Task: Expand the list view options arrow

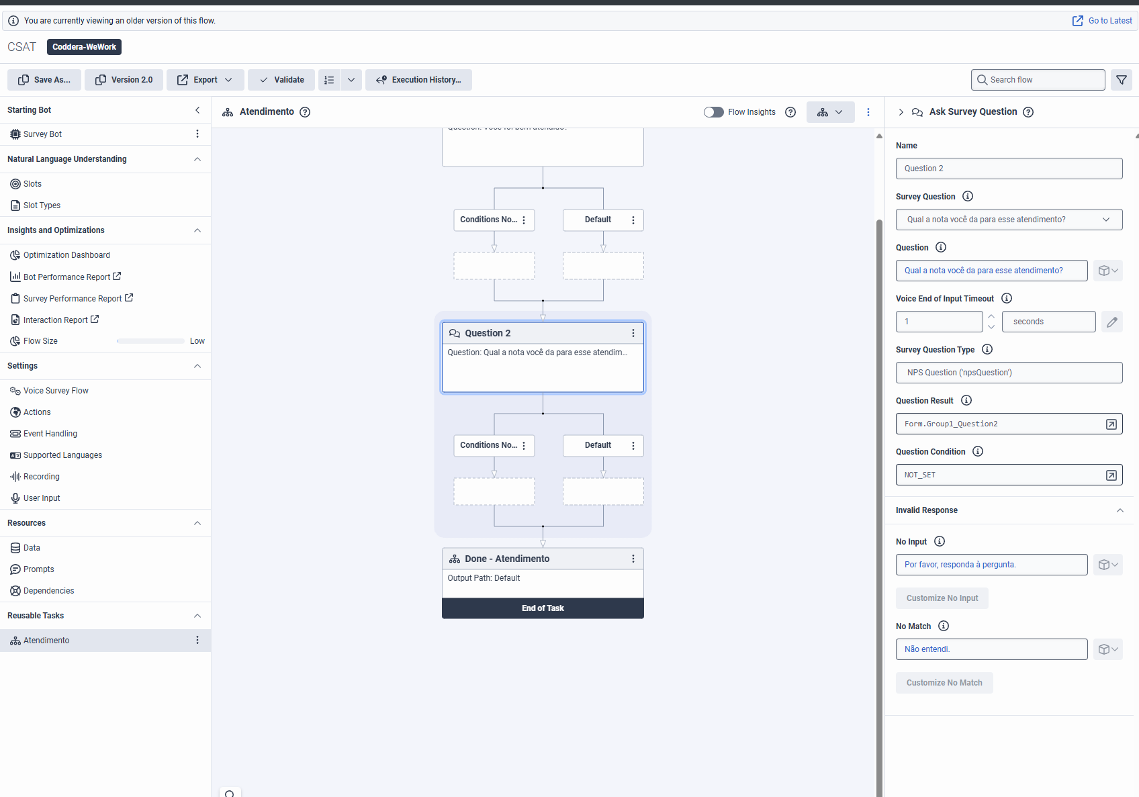Action: tap(351, 80)
